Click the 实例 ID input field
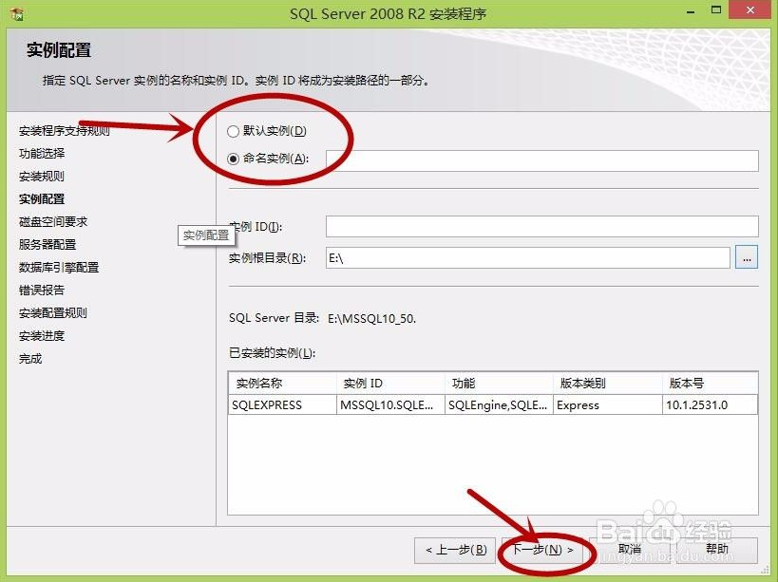Screen dimensions: 778x582 (541, 226)
